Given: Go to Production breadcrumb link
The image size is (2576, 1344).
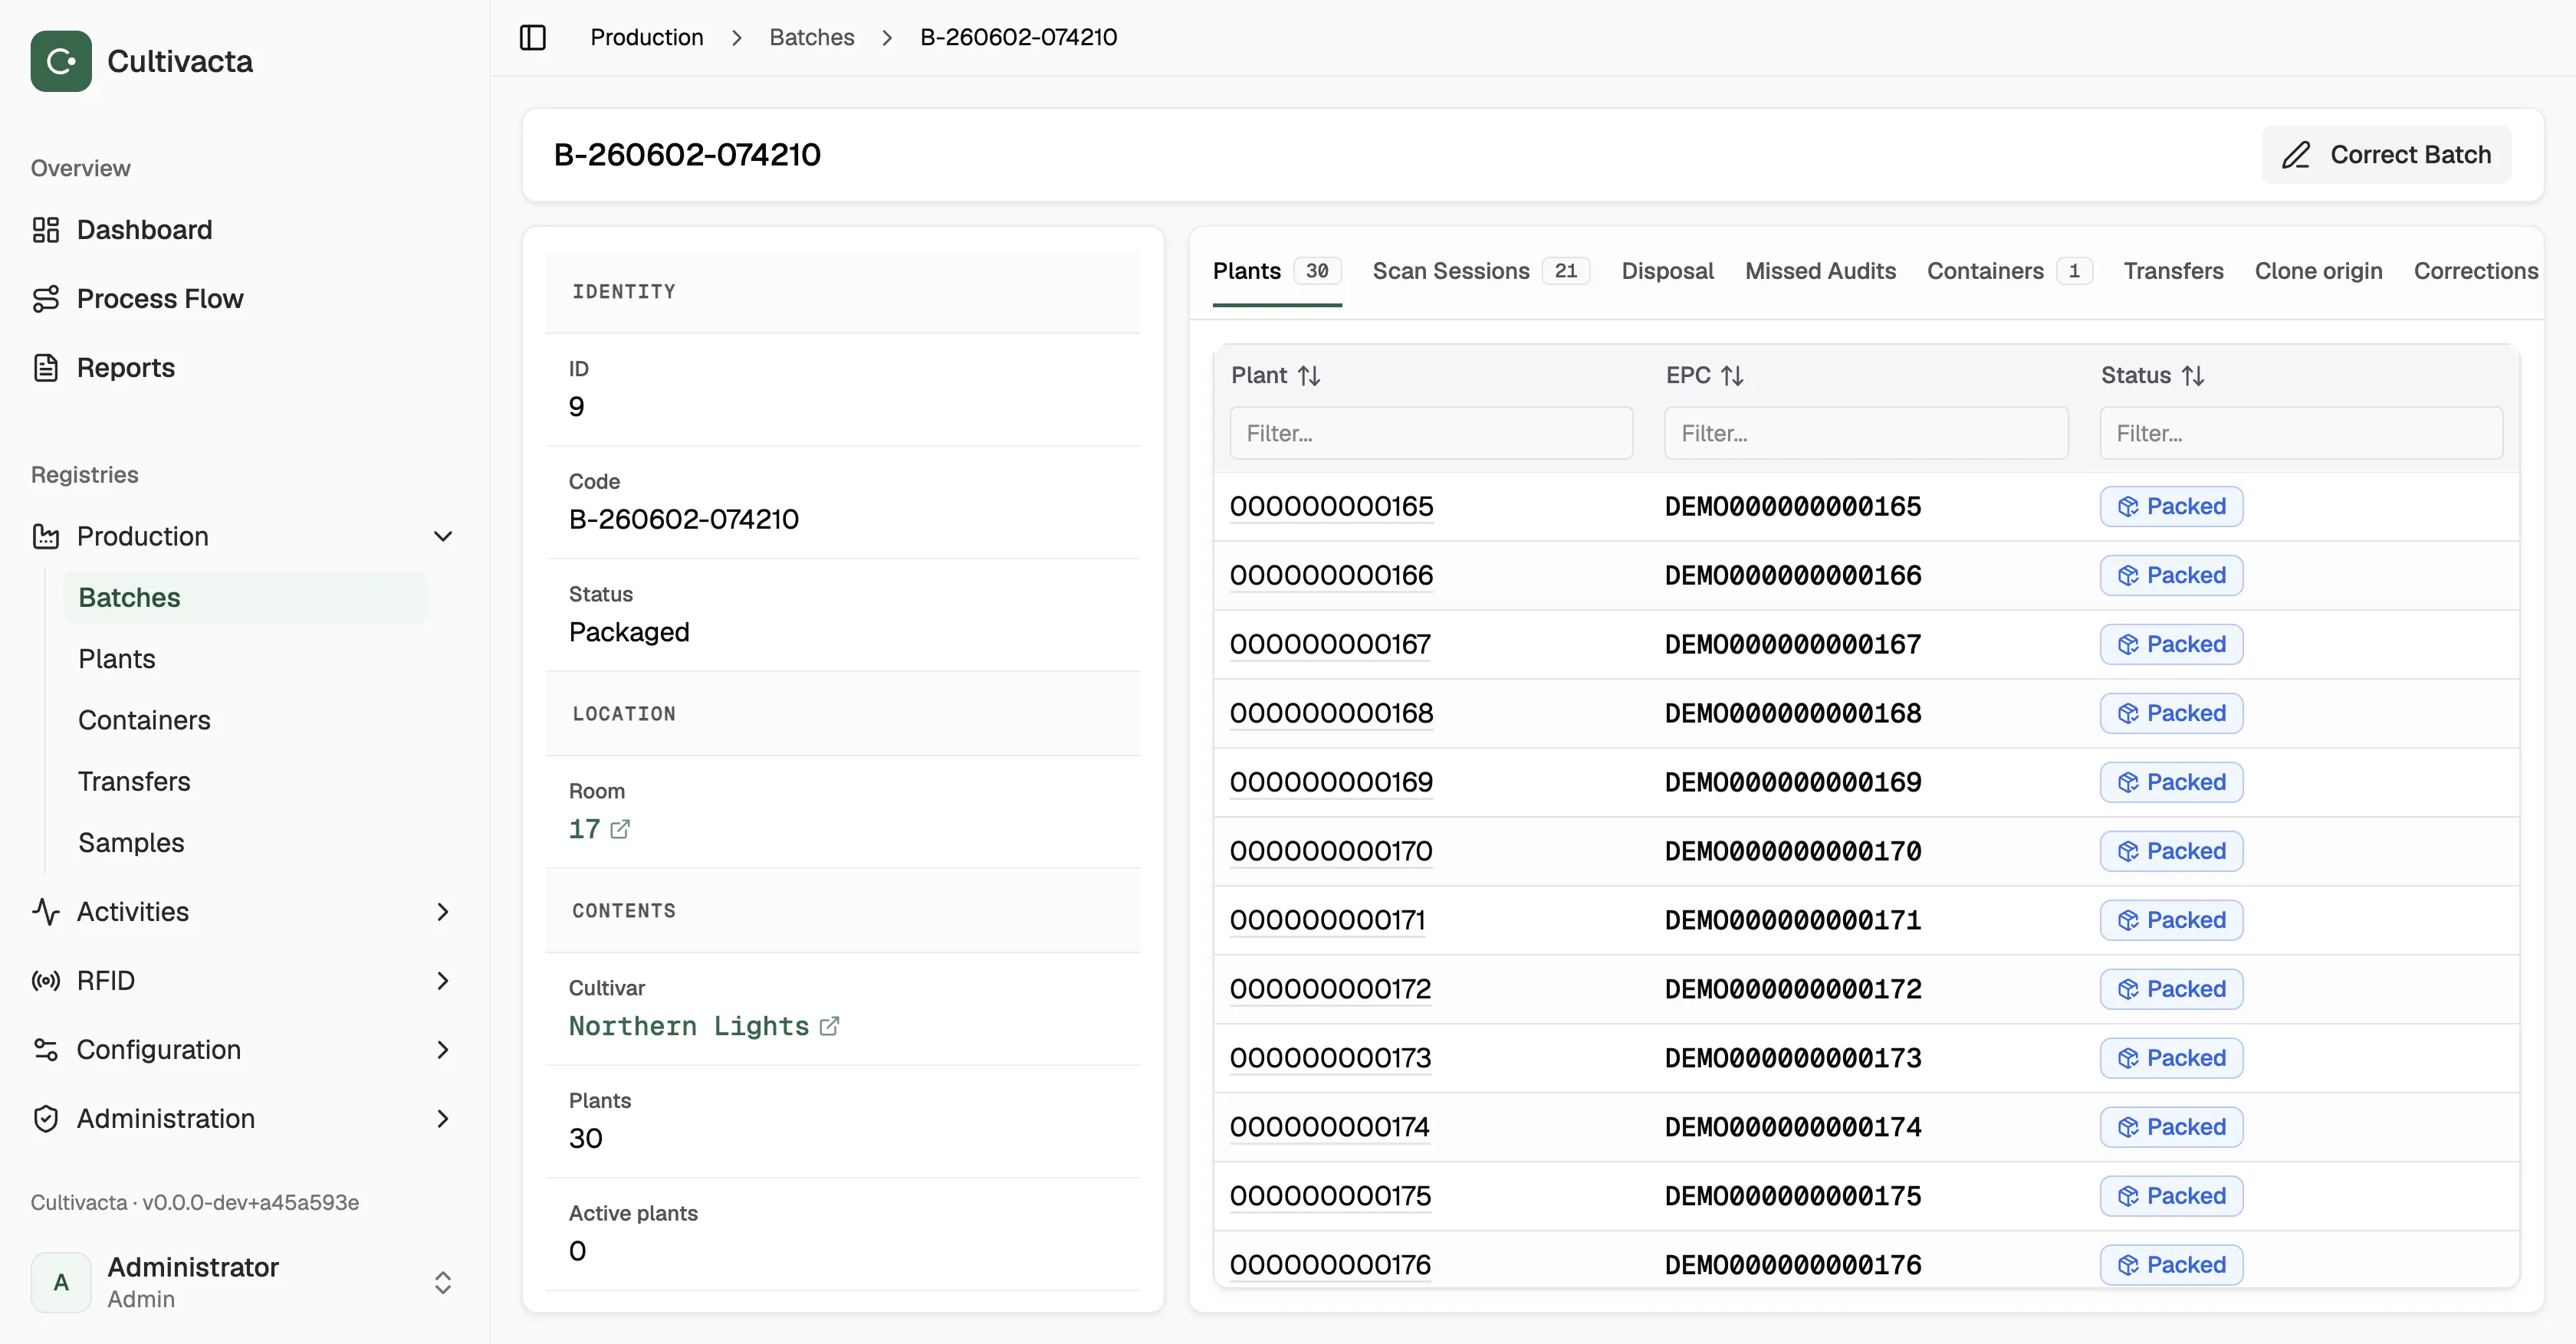Looking at the screenshot, I should pyautogui.click(x=646, y=37).
